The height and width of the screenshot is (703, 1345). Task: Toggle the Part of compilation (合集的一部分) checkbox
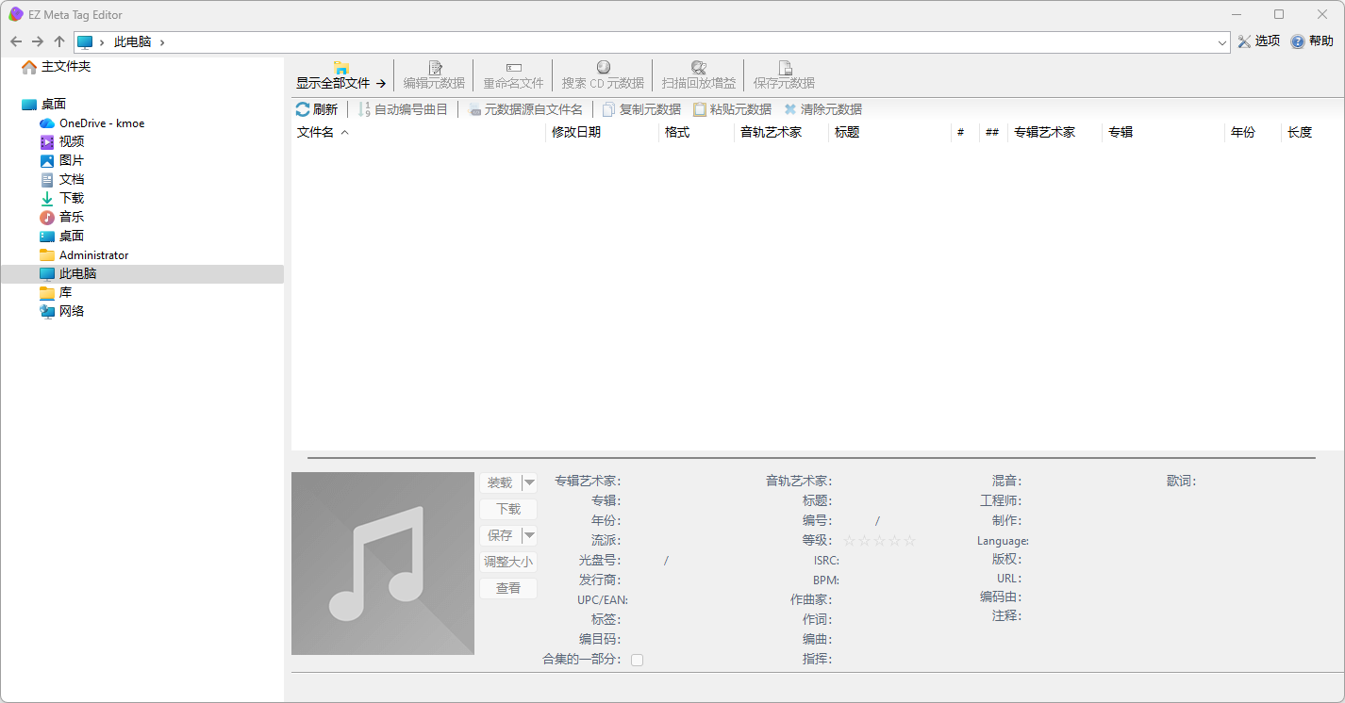(638, 660)
